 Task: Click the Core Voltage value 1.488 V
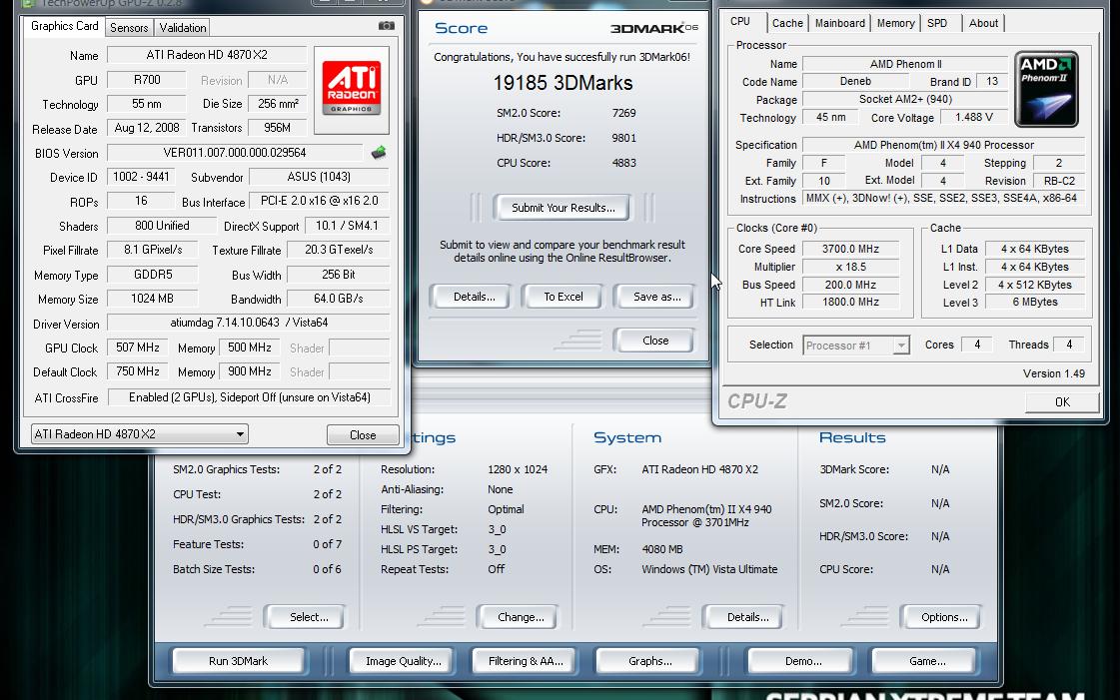[x=973, y=117]
